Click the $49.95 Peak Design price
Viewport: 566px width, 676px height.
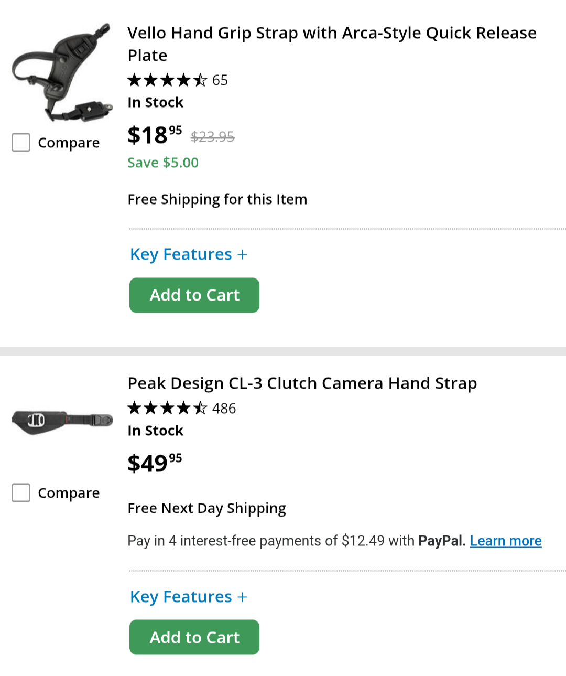pyautogui.click(x=155, y=463)
